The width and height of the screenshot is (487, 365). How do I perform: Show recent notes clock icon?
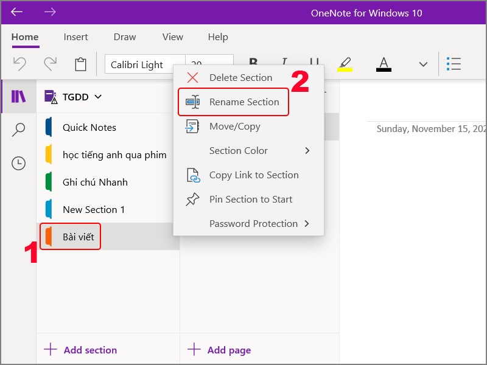[x=18, y=163]
